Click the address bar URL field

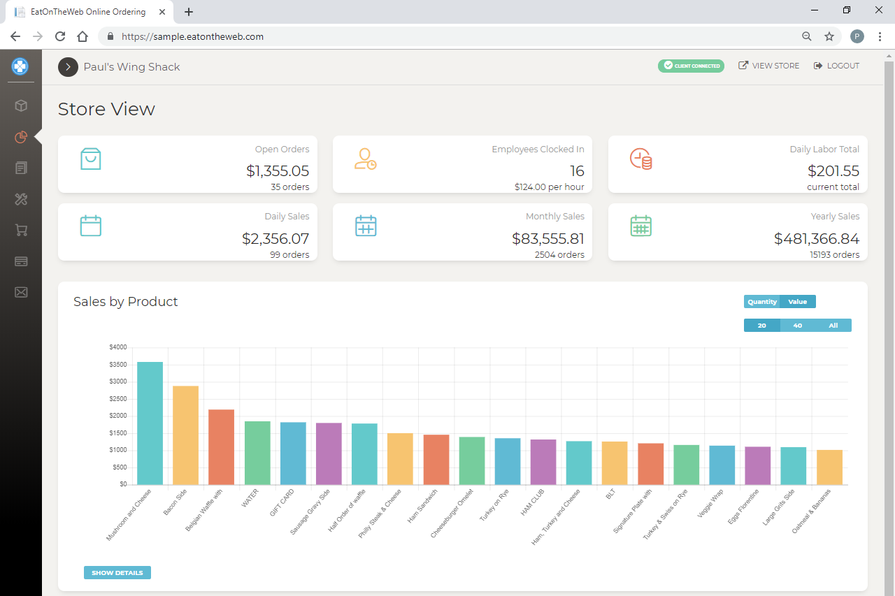coord(447,36)
